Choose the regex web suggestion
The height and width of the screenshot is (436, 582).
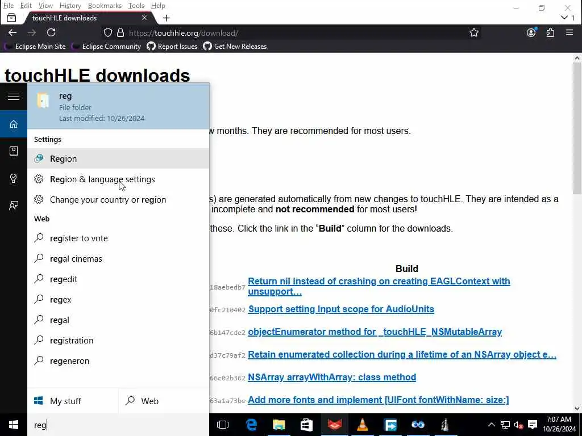click(x=118, y=299)
